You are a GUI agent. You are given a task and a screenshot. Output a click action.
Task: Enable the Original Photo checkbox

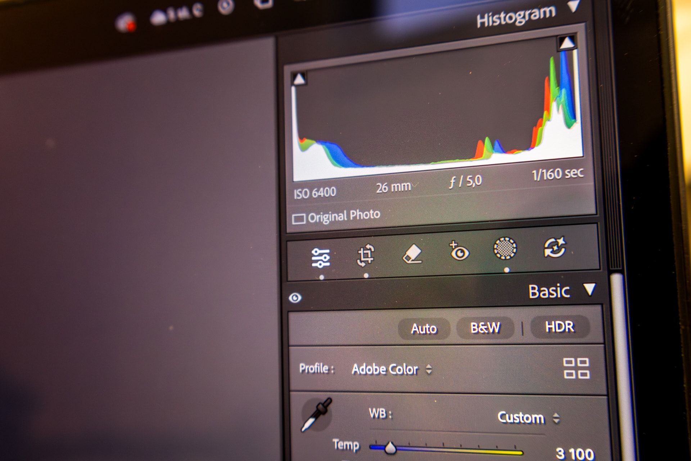(x=299, y=219)
